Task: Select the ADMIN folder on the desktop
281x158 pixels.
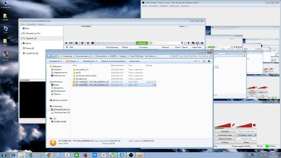Action: point(5,17)
